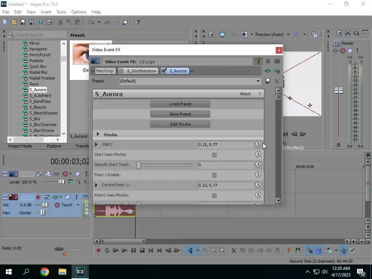Image resolution: width=372 pixels, height=279 pixels.
Task: Open the Tools menu
Action: tap(61, 12)
